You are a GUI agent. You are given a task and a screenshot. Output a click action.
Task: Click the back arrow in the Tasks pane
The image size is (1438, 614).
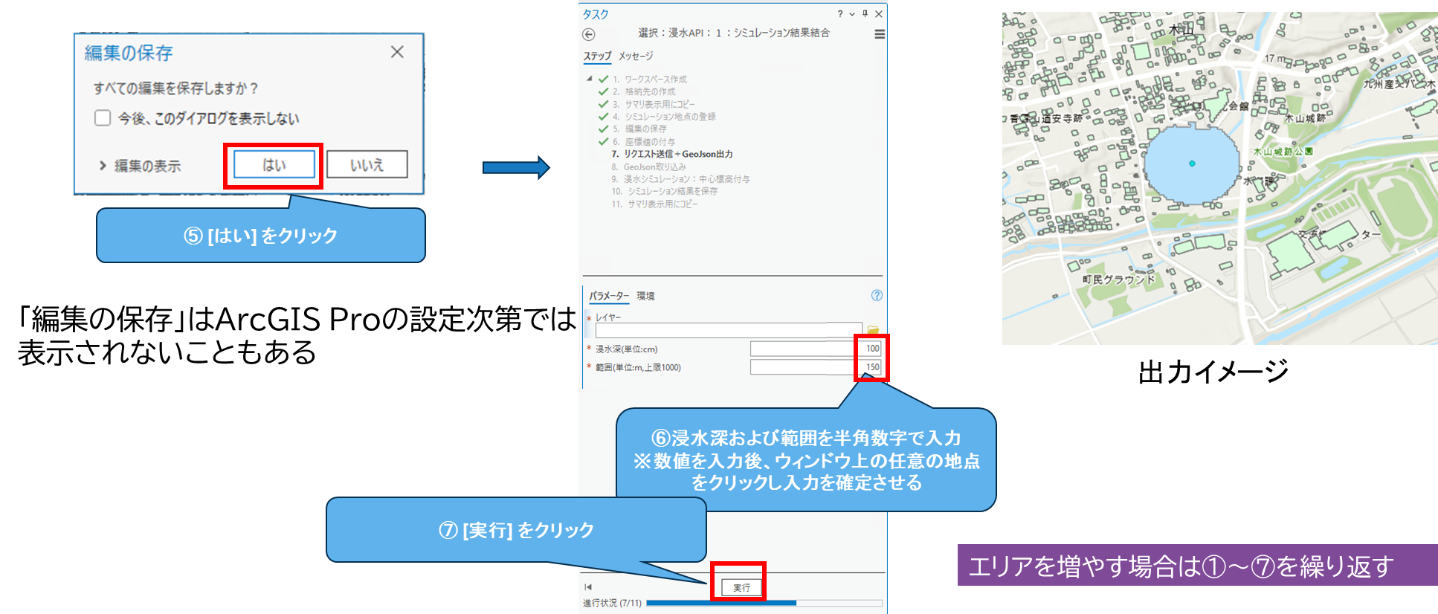coord(589,34)
